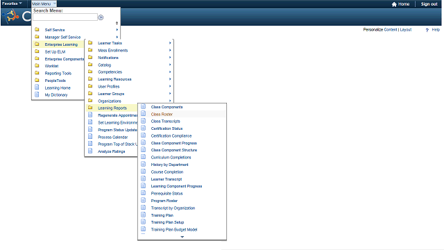Image resolution: width=444 pixels, height=250 pixels.
Task: Open History by Department report
Action: click(169, 165)
